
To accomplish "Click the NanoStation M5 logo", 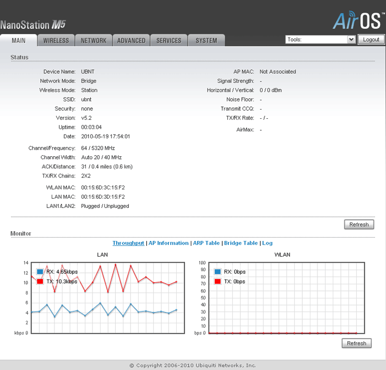I will (x=33, y=25).
